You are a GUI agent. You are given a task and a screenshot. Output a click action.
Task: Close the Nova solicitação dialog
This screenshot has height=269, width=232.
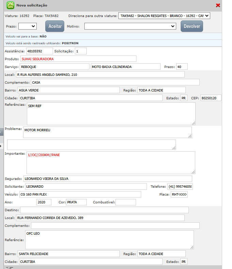pos(218,5)
